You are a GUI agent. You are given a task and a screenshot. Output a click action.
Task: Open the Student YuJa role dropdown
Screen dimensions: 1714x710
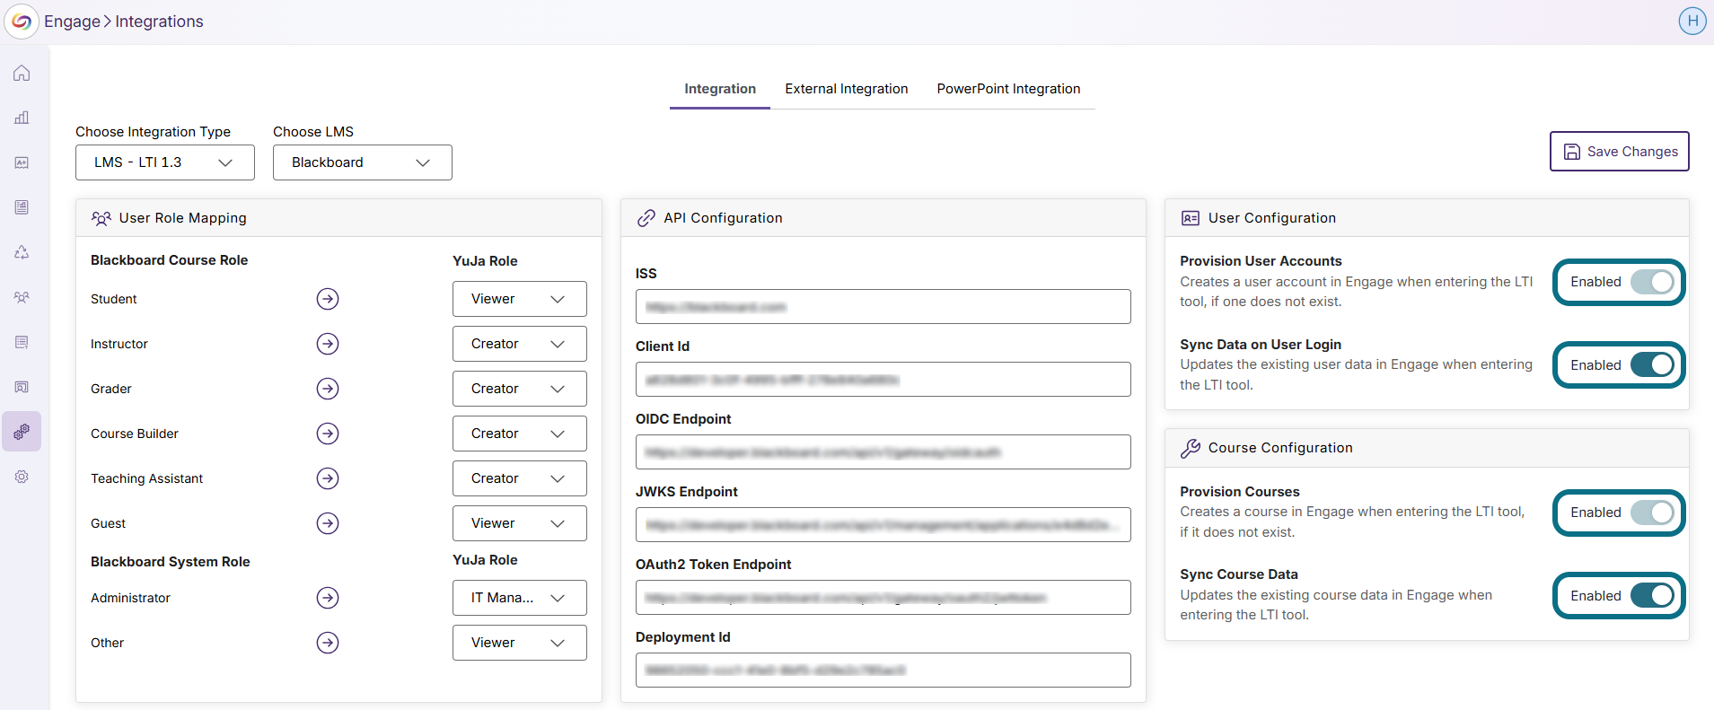520,299
